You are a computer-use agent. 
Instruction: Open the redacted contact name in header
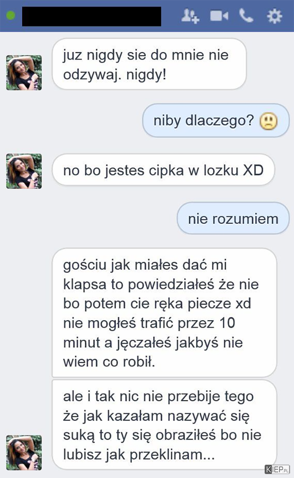(91, 16)
